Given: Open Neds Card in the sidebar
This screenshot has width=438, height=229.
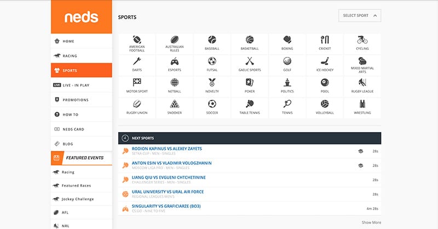Looking at the screenshot, I should (81, 129).
